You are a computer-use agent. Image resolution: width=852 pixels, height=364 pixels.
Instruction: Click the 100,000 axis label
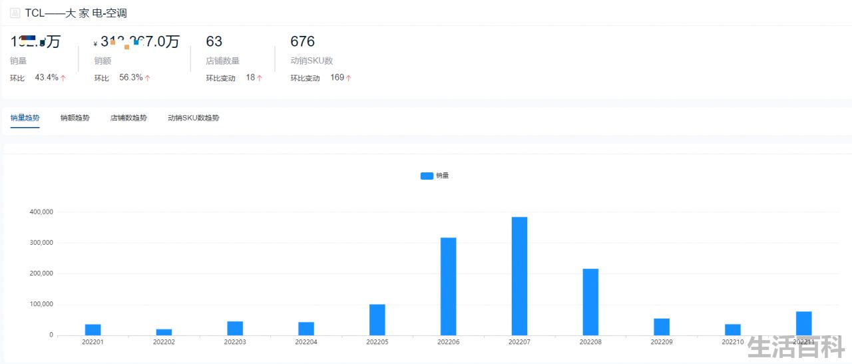coord(41,304)
